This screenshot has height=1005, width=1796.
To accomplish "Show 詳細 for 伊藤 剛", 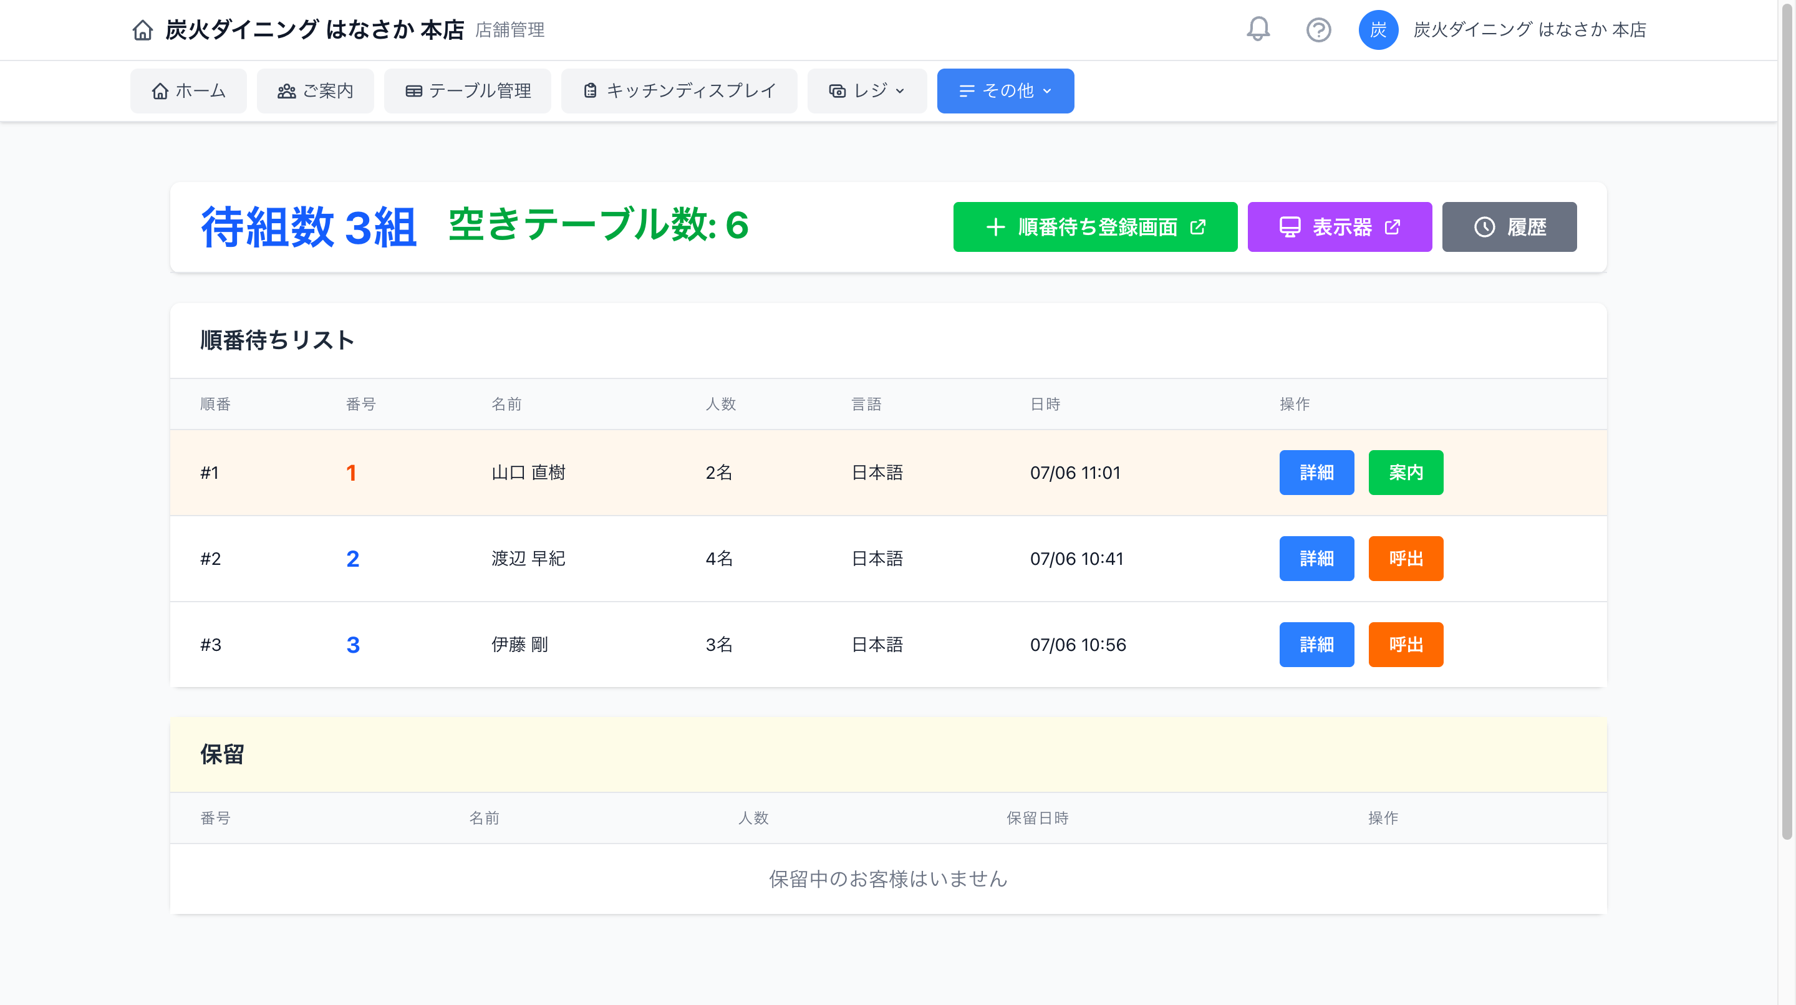I will pyautogui.click(x=1316, y=645).
